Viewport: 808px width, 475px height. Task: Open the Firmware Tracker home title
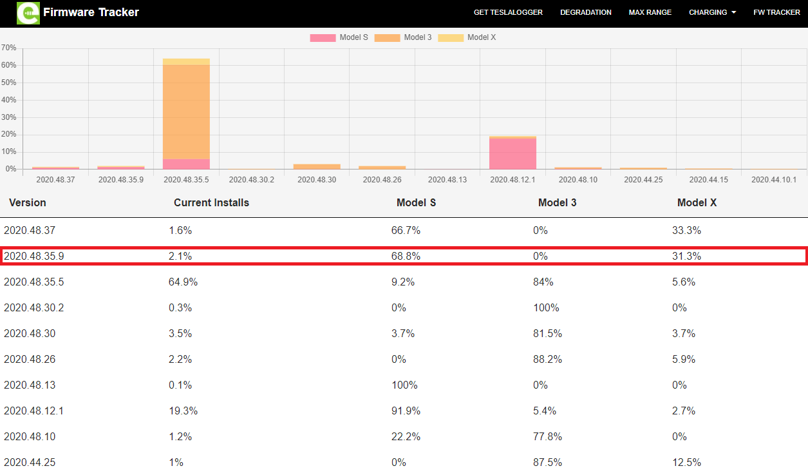91,12
